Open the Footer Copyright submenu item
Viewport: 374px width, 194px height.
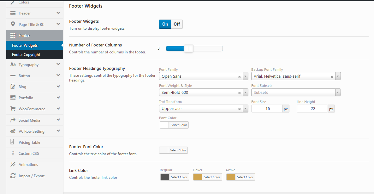tap(26, 55)
